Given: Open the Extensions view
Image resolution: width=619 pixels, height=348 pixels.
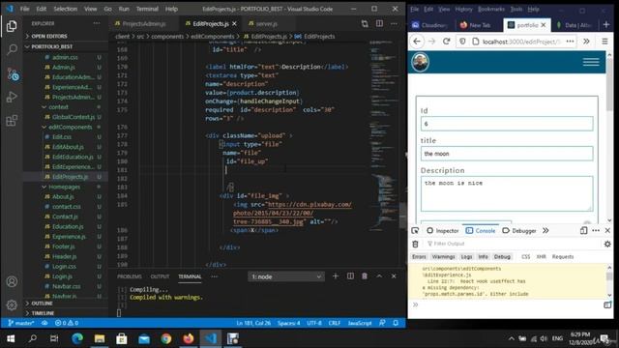Looking at the screenshot, I should click(12, 120).
